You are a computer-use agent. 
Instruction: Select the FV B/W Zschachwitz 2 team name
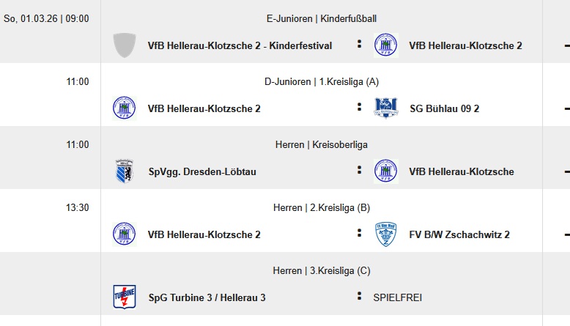459,234
